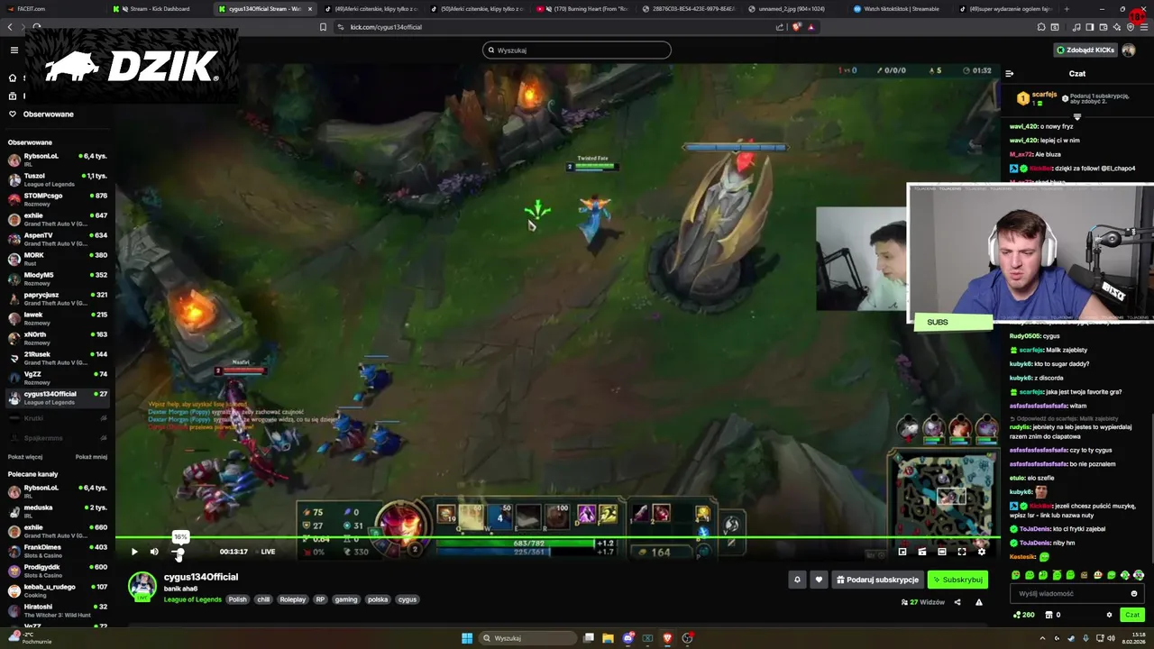Viewport: 1154px width, 649px height.
Task: Open AspenTV channel in sidebar
Action: pyautogui.click(x=58, y=239)
